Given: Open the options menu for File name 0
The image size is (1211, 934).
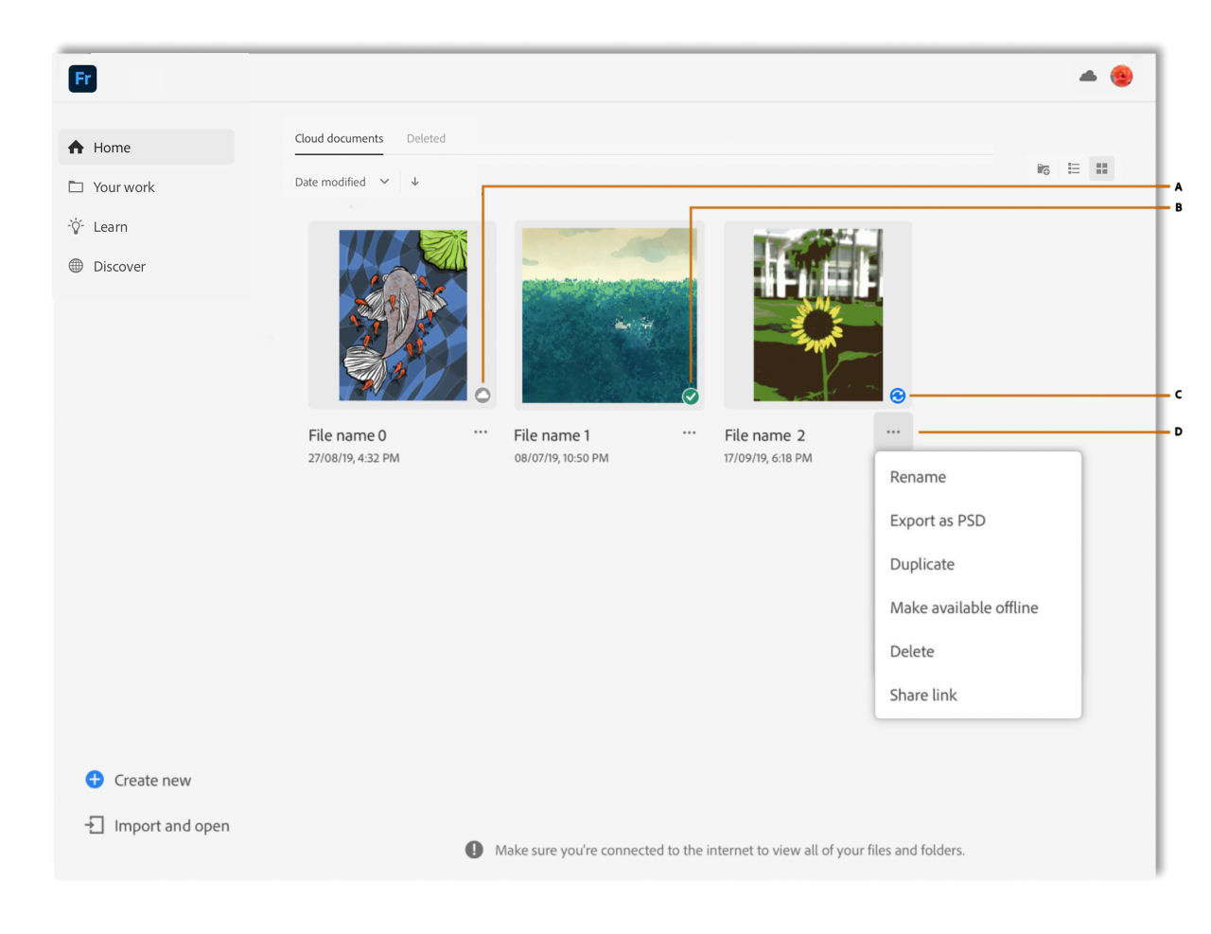Looking at the screenshot, I should (481, 432).
